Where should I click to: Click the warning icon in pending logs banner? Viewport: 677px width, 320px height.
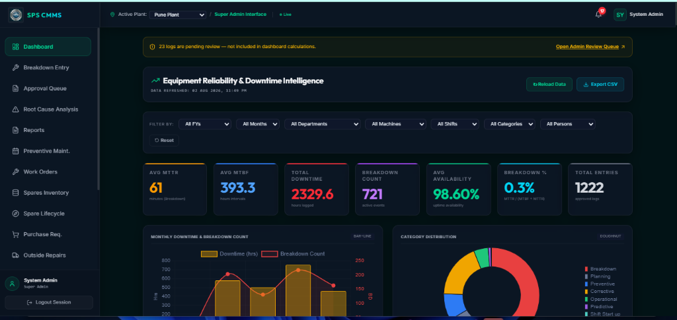[x=152, y=46]
